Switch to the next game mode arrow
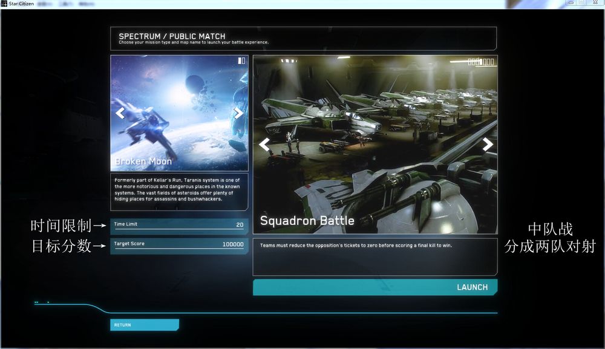Image resolution: width=605 pixels, height=349 pixels. (487, 145)
